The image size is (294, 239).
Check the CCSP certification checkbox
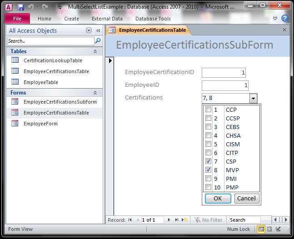click(x=208, y=118)
